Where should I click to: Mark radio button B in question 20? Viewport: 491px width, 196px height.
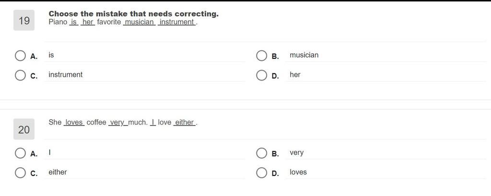(261, 153)
